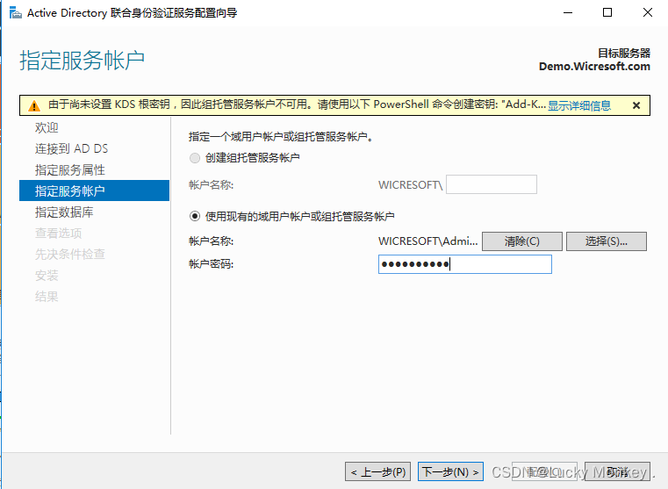
Task: Open the 欢迎 step in sidebar
Action: 47,127
